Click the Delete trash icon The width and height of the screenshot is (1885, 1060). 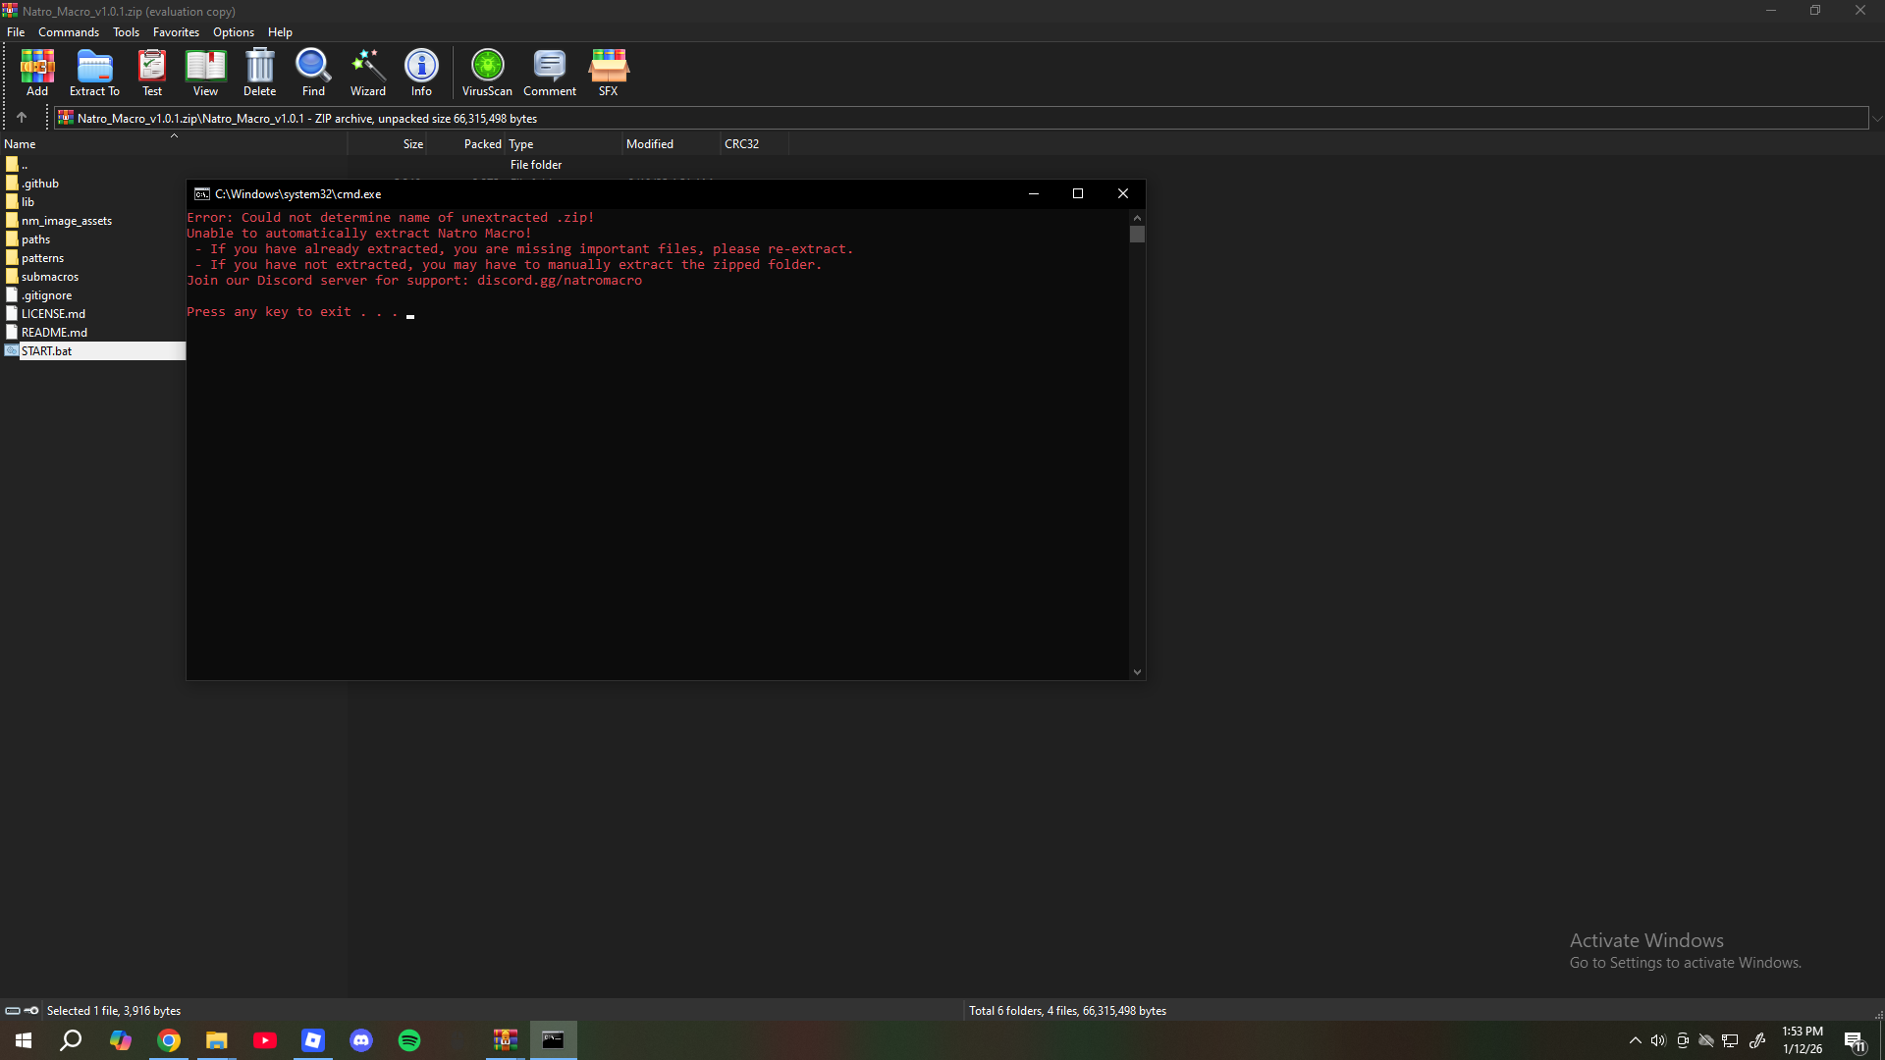260,73
